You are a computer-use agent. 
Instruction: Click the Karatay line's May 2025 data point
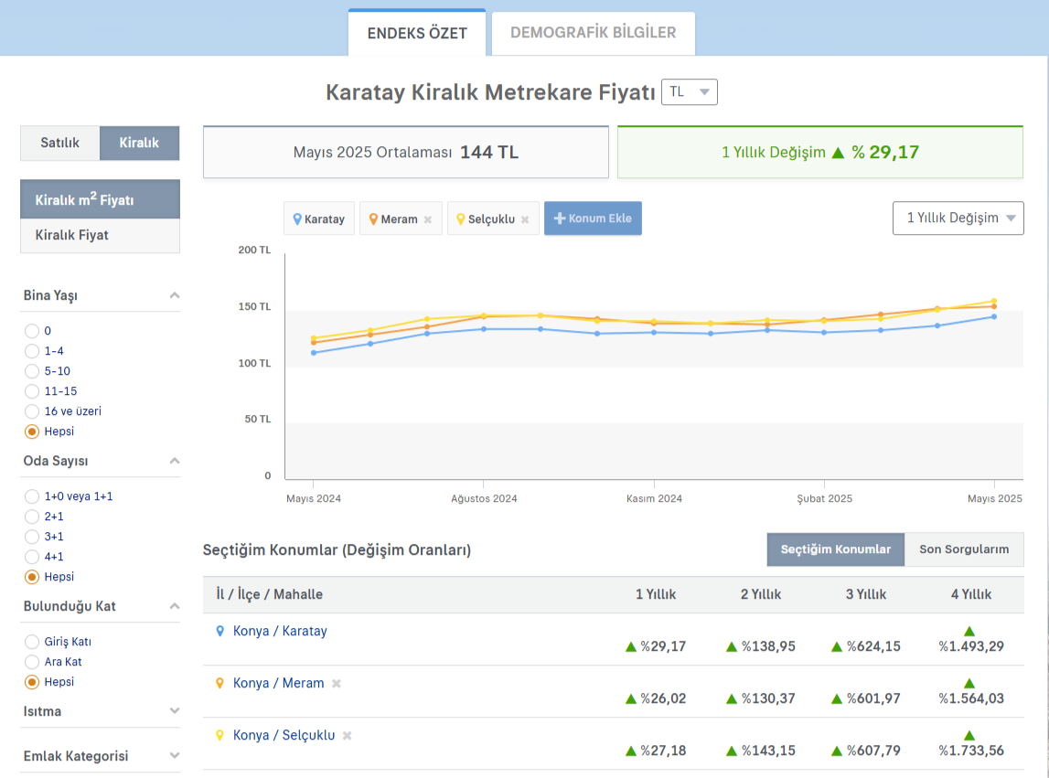click(x=994, y=316)
